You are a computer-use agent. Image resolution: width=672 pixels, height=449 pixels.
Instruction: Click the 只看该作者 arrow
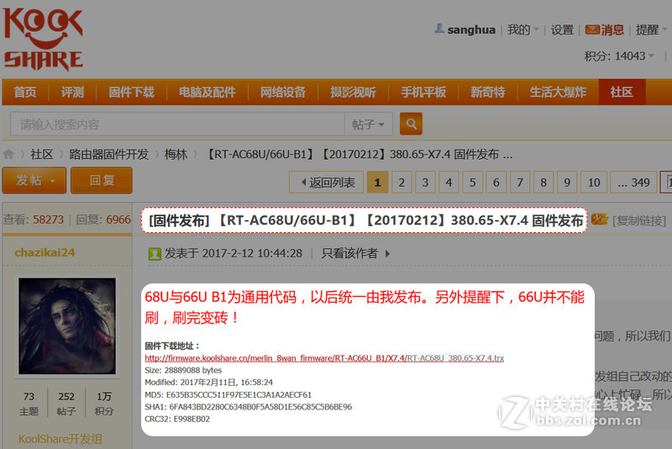[387, 253]
